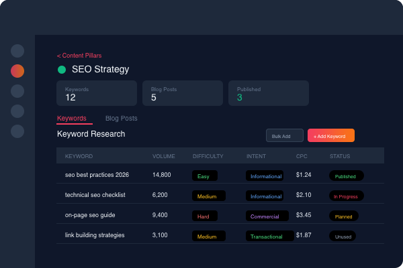Image resolution: width=403 pixels, height=268 pixels.
Task: Sort by KEYWORD column header
Action: [79, 156]
